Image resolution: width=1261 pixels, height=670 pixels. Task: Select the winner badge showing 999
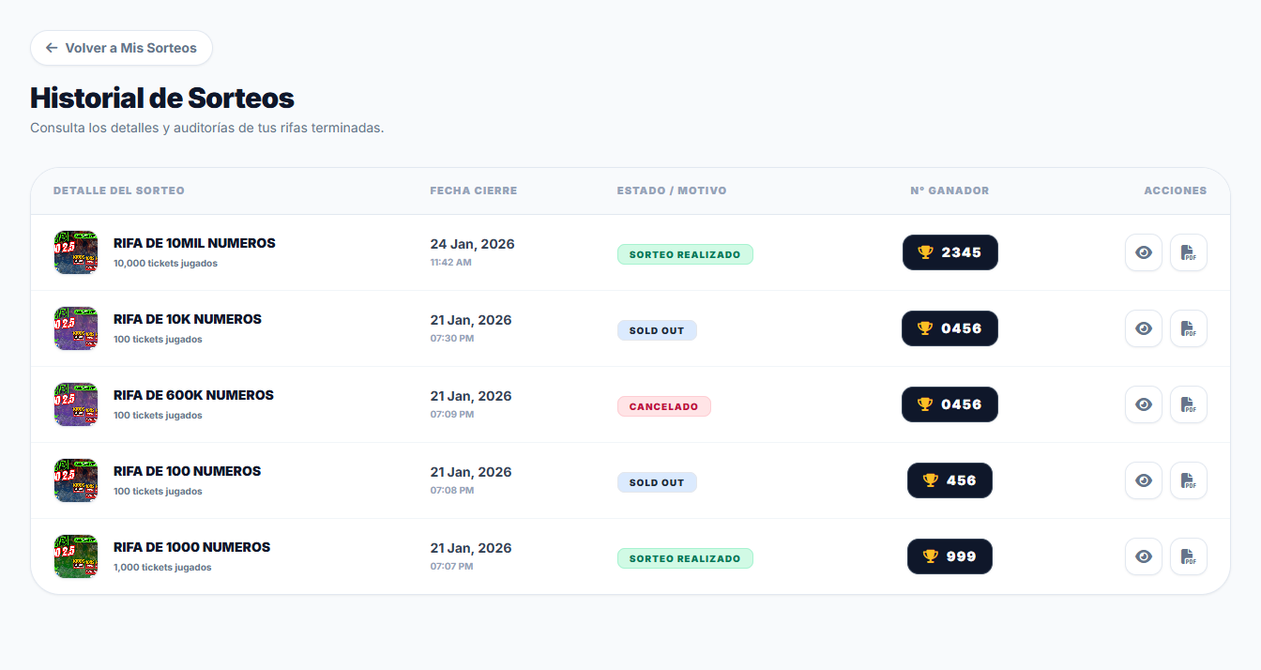(950, 556)
